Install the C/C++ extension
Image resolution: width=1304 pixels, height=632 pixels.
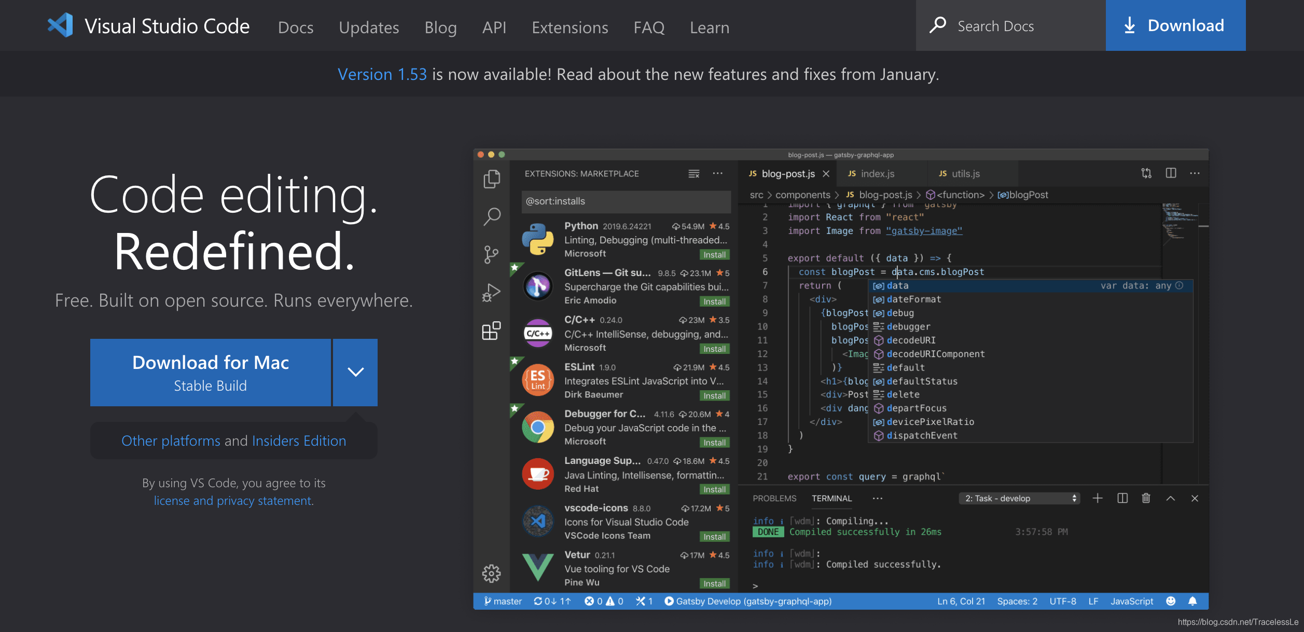coord(714,349)
